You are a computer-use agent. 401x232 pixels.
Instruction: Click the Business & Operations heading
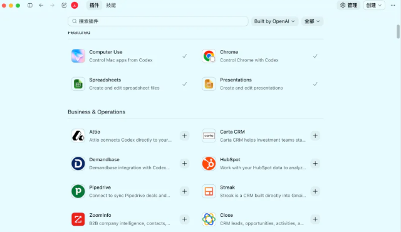click(96, 112)
